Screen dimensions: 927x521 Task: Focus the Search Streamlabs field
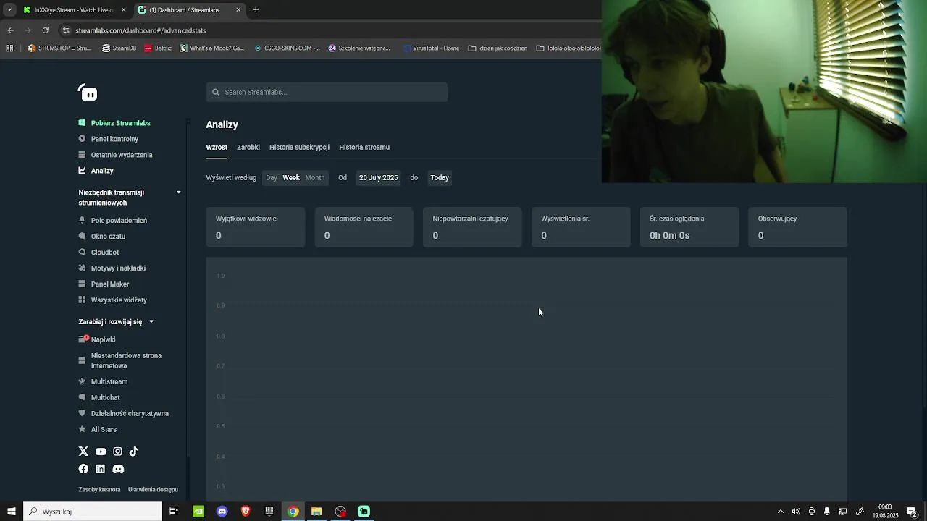327,92
